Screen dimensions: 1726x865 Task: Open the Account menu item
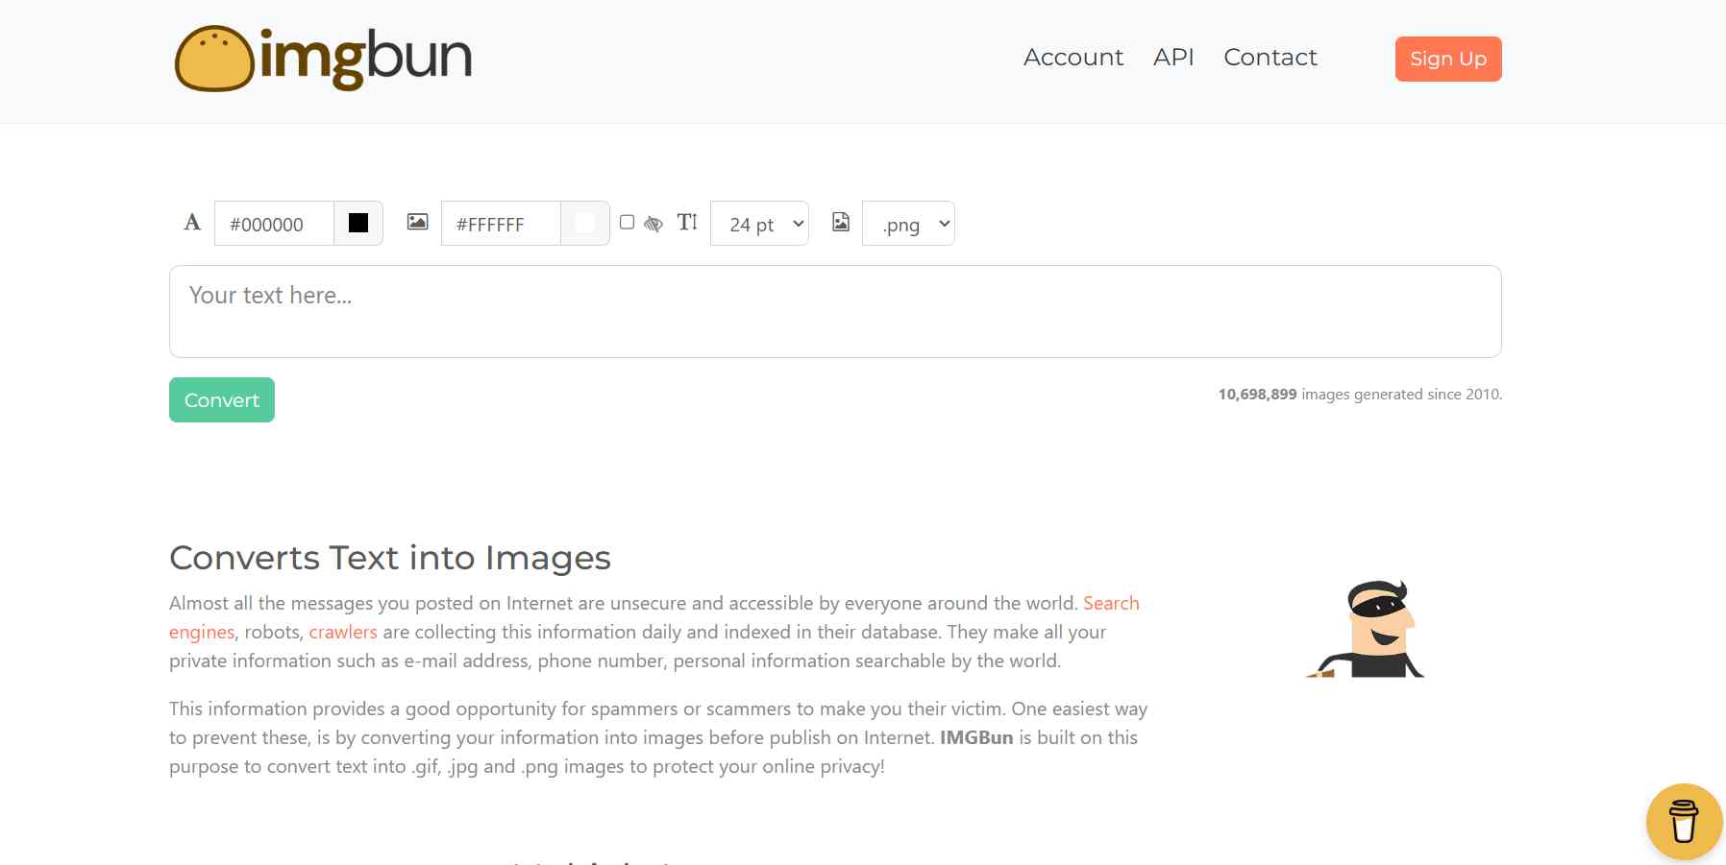click(1073, 58)
